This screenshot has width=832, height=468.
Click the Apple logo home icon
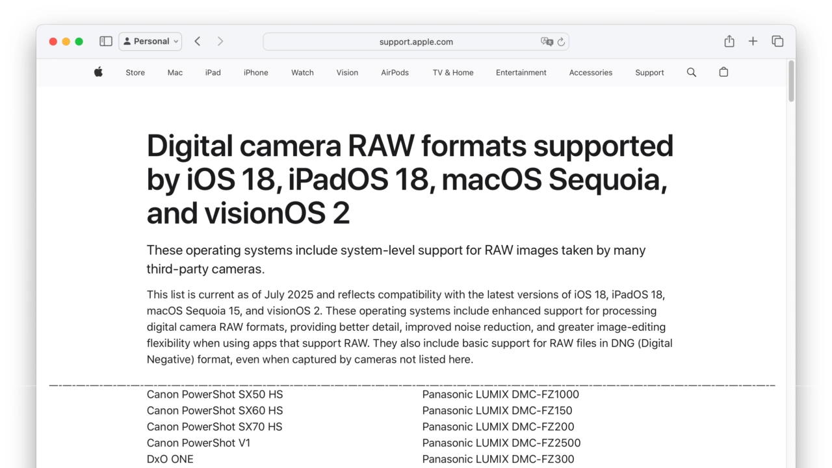point(98,72)
